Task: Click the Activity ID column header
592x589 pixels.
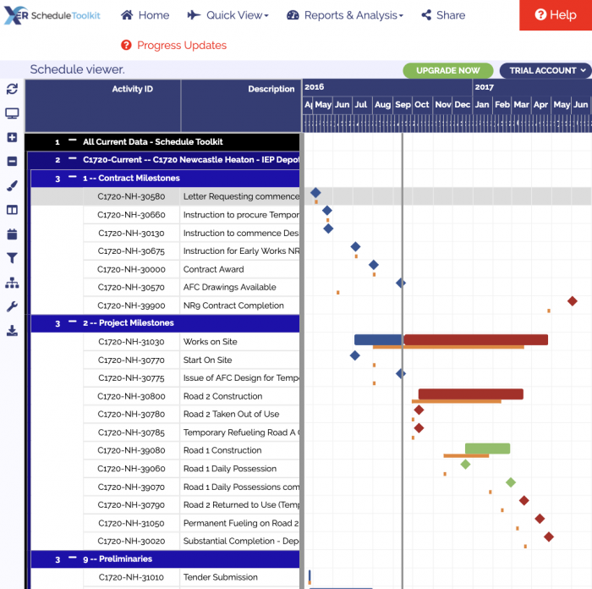Action: [x=132, y=89]
